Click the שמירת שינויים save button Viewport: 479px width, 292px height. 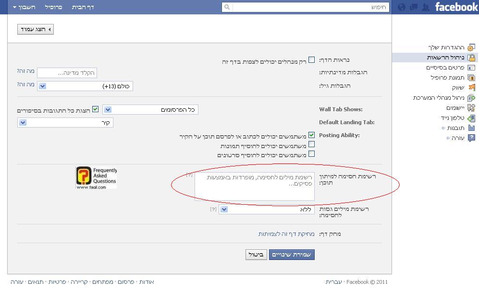(291, 255)
